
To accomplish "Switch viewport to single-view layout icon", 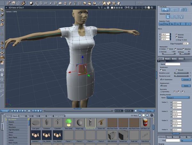I will coord(112,8).
